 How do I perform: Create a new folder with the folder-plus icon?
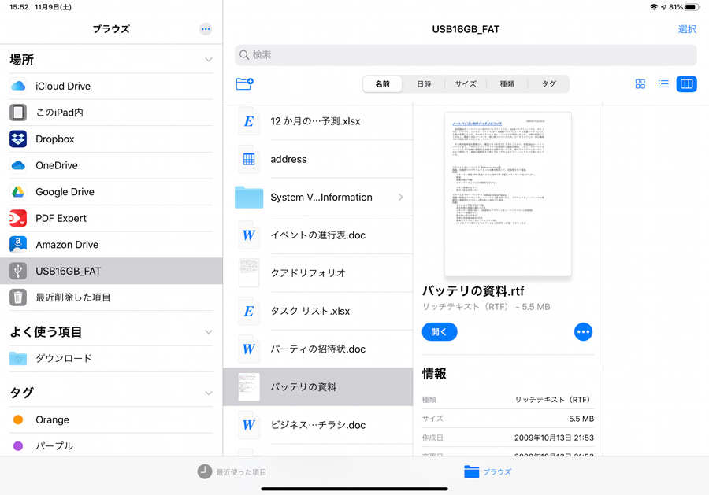(245, 83)
